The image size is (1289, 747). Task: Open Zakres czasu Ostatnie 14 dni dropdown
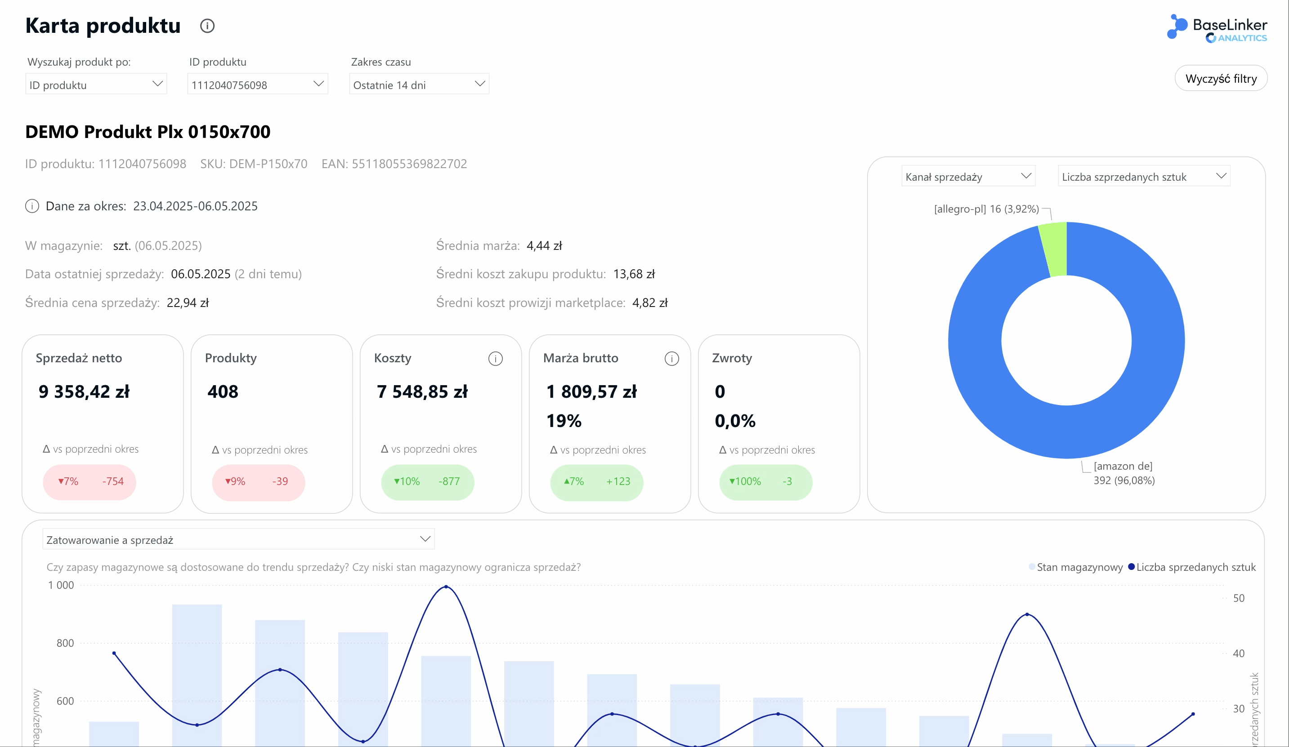[x=420, y=84]
